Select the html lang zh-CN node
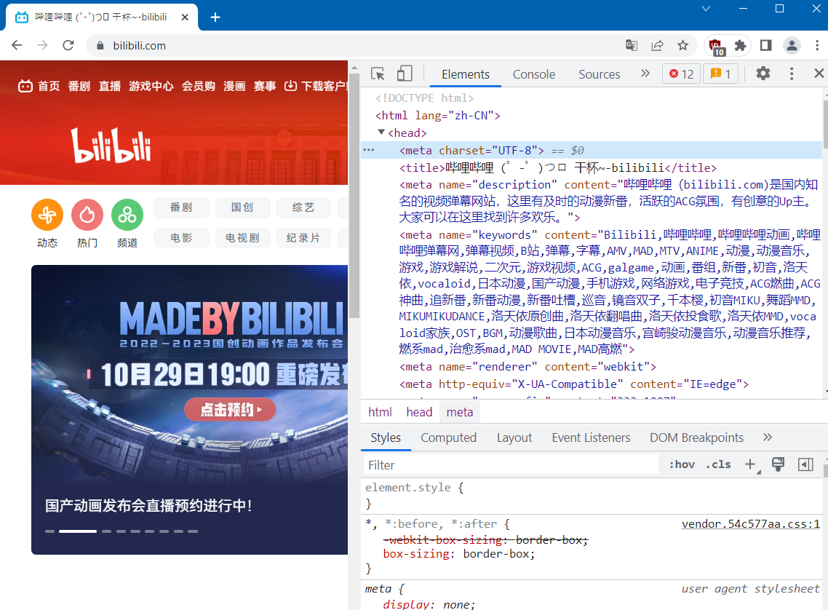This screenshot has width=828, height=610. click(x=438, y=115)
